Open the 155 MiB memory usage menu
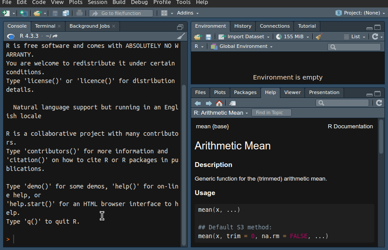The image size is (388, 250). (x=293, y=37)
